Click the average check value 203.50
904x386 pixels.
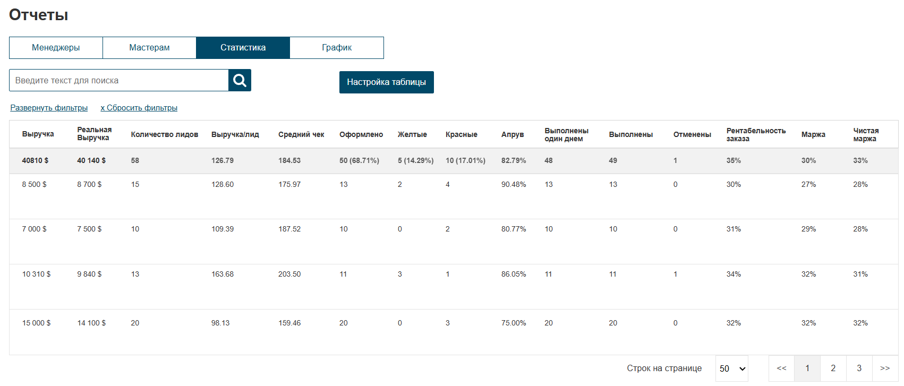click(289, 274)
